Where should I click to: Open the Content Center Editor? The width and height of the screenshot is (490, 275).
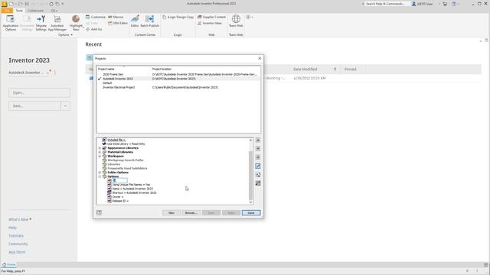tap(135, 21)
